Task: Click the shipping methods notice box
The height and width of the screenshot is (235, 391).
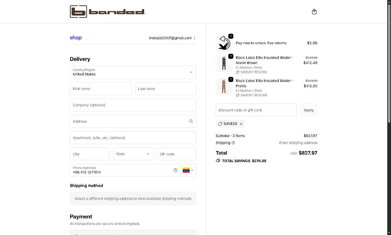Action: [x=133, y=199]
